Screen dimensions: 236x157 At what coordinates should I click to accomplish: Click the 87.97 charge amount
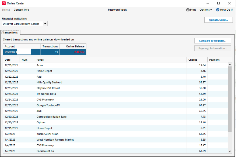point(202,105)
